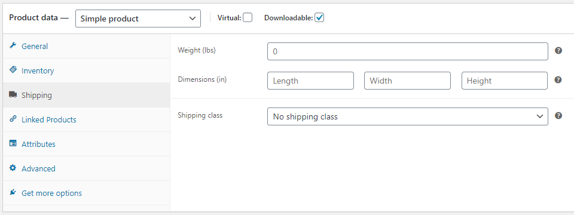The height and width of the screenshot is (215, 574).
Task: Focus the Height dimension field
Action: (x=505, y=81)
